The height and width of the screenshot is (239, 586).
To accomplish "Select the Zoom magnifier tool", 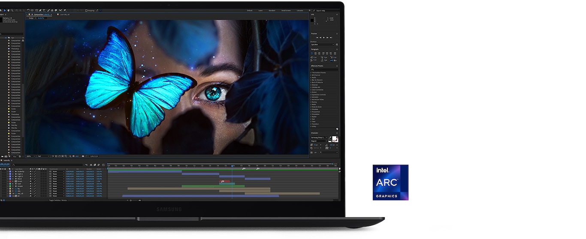I will click(12, 10).
